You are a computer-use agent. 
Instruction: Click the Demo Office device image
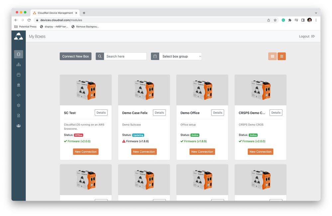(x=202, y=90)
